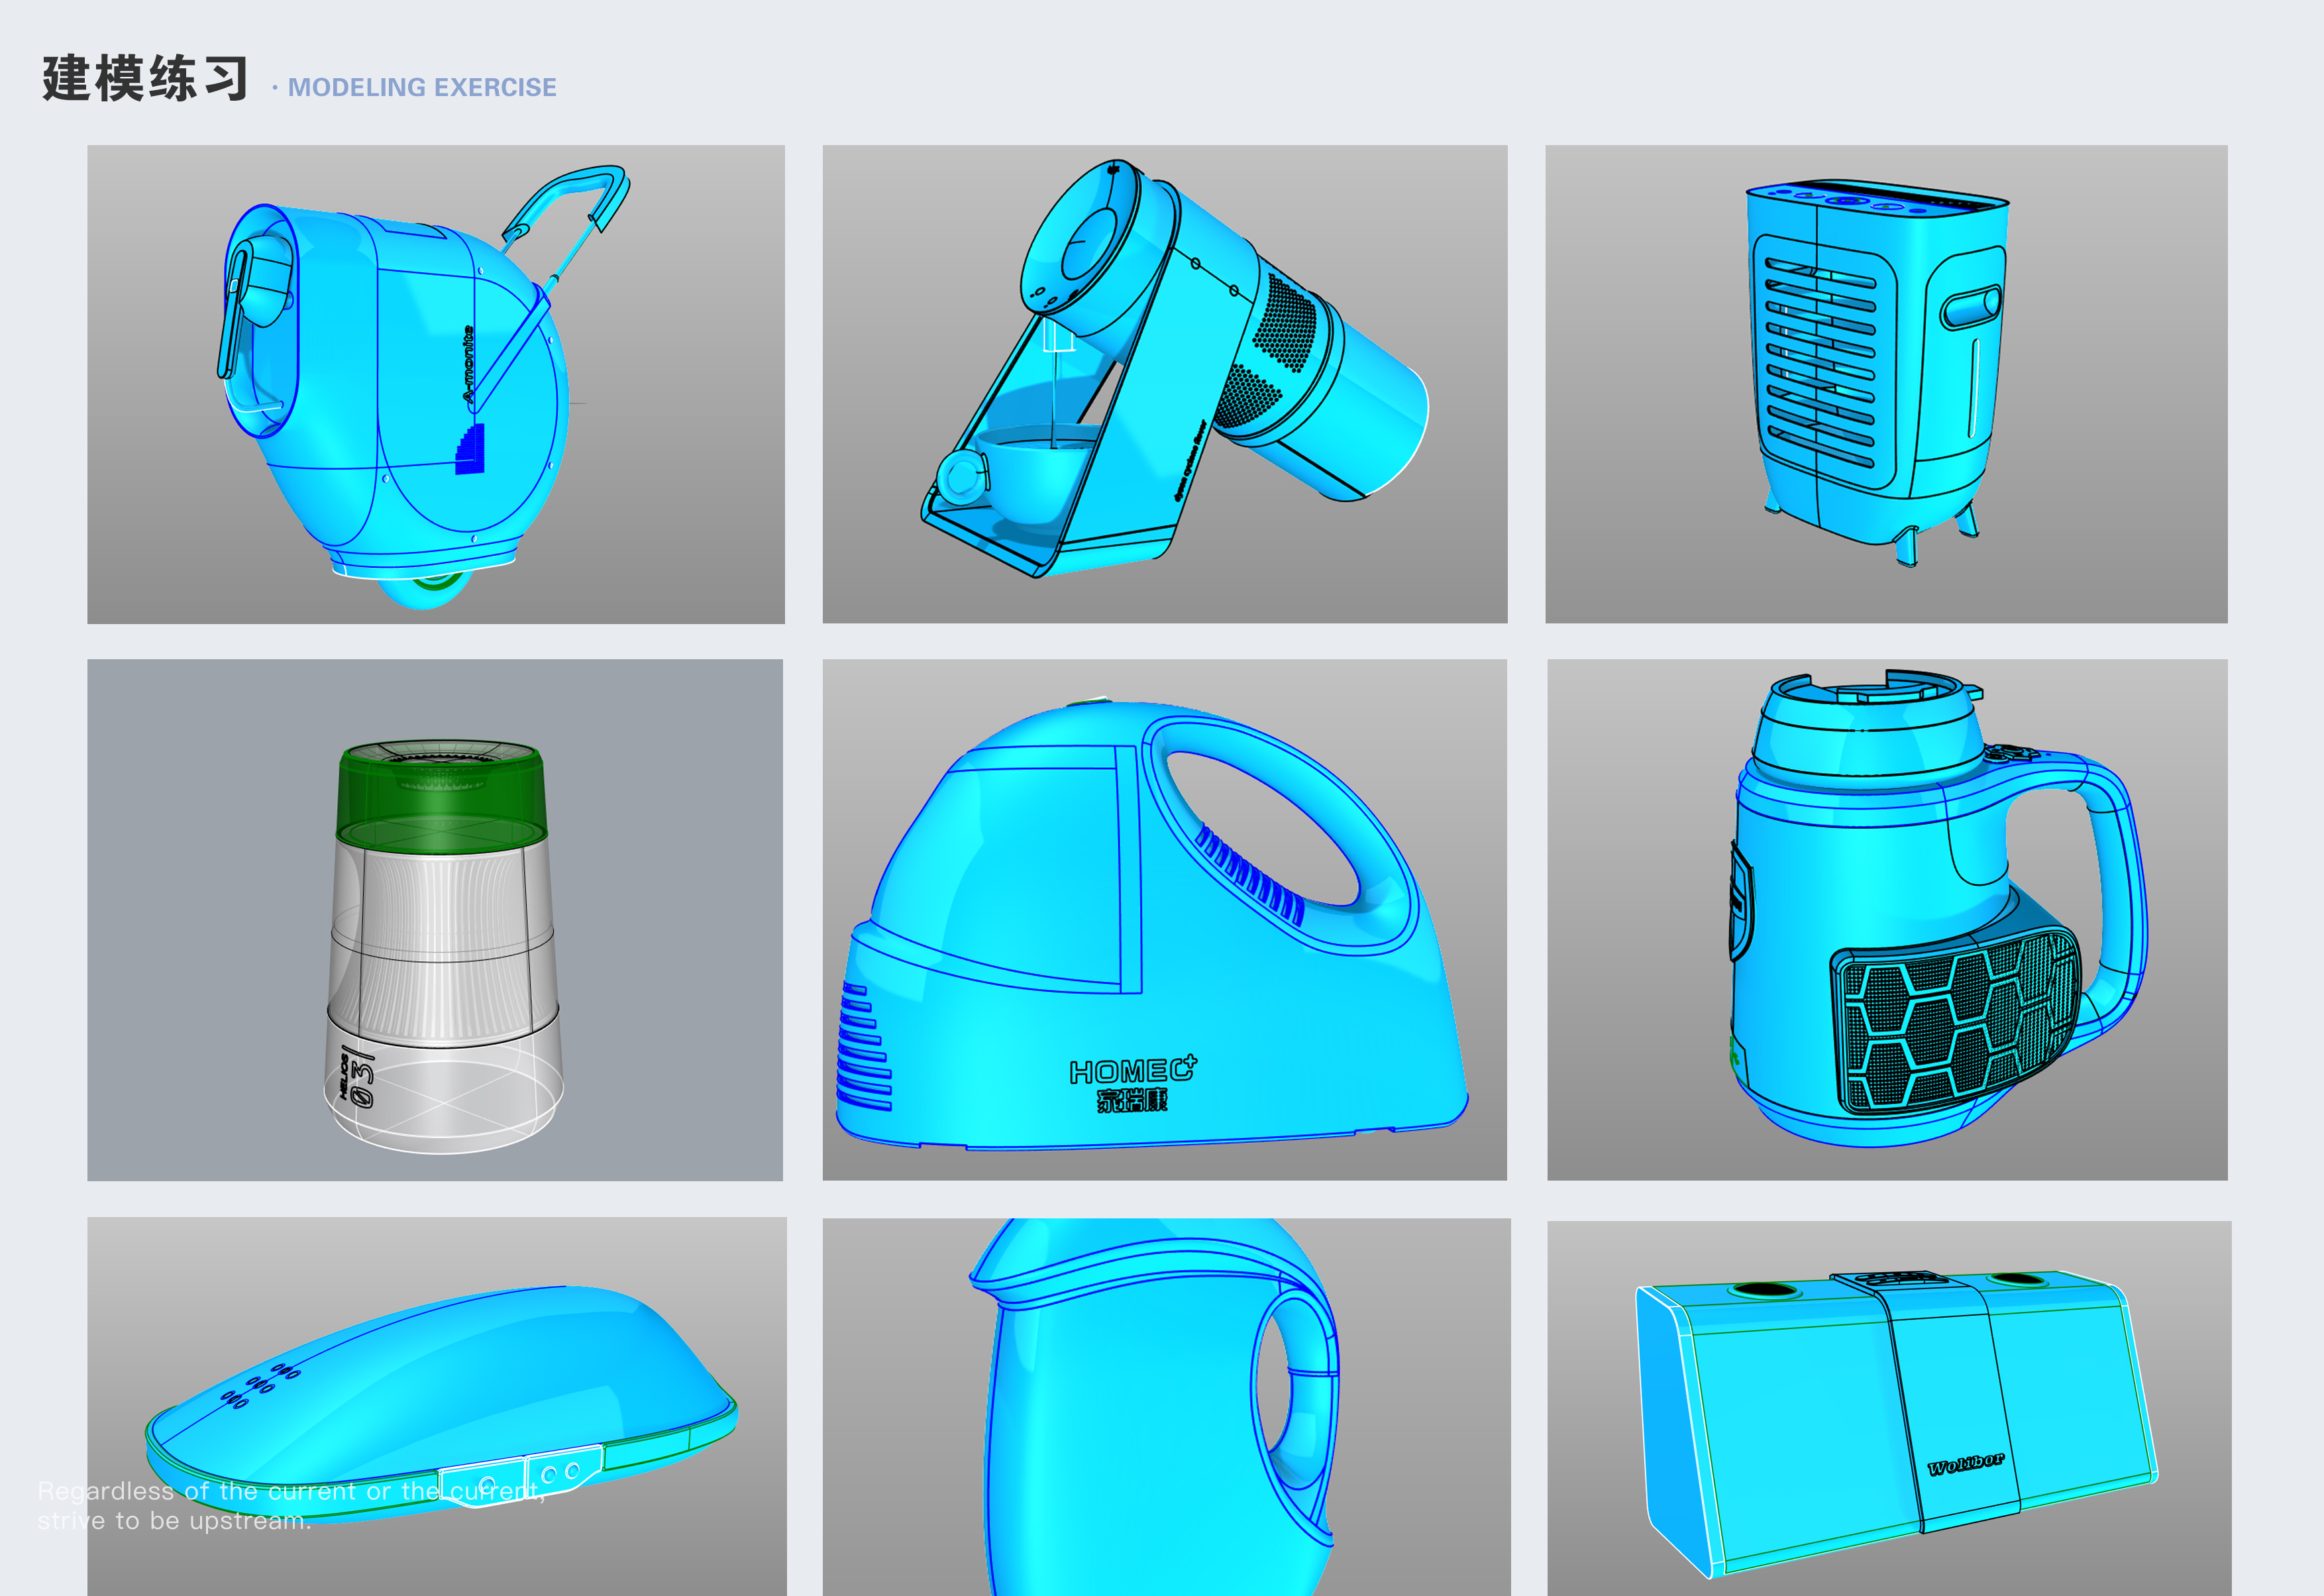The image size is (2324, 1596).
Task: Click the 建模练习 heading text
Action: (145, 79)
